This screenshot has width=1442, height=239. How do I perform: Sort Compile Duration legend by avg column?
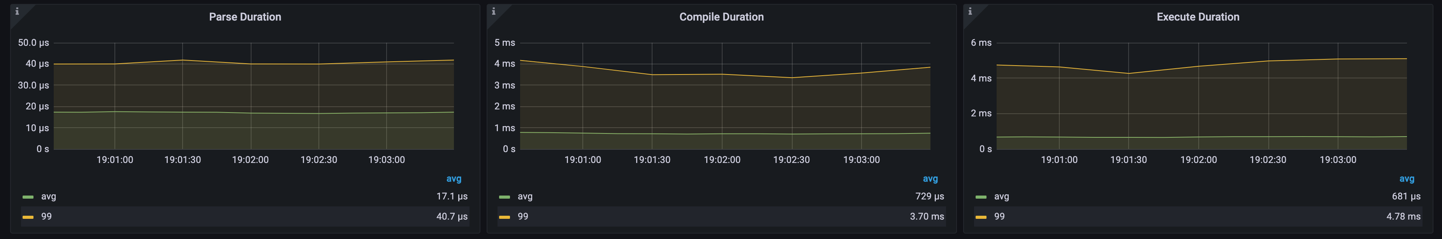[x=930, y=179]
